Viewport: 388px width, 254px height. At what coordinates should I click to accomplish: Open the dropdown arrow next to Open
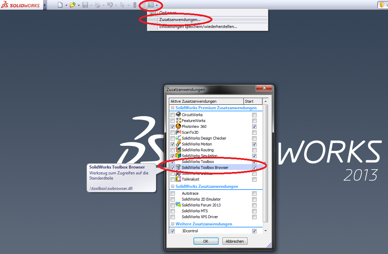click(79, 5)
